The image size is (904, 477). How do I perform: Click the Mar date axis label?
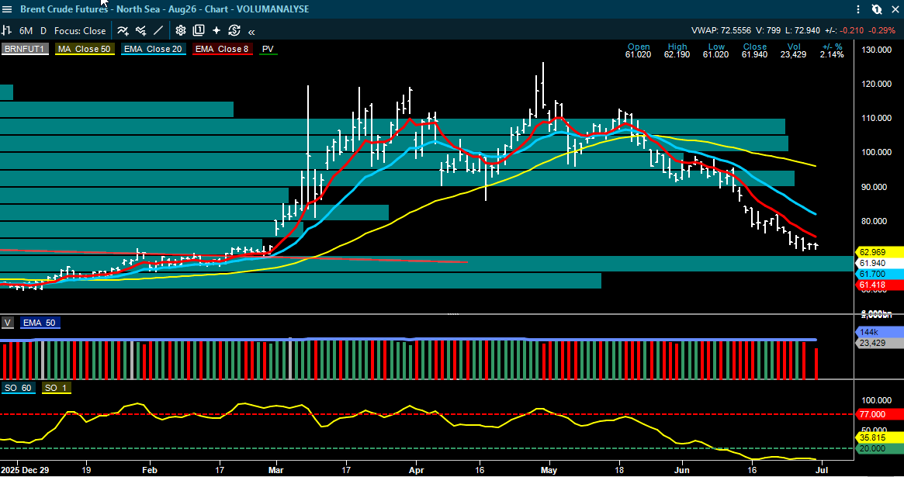point(276,470)
